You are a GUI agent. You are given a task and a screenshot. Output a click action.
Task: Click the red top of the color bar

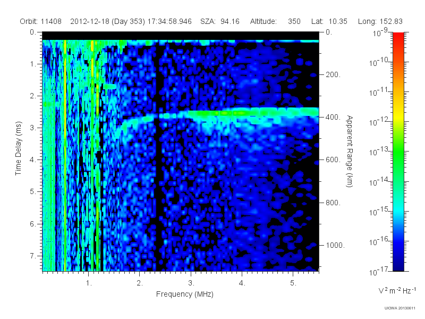click(x=398, y=41)
